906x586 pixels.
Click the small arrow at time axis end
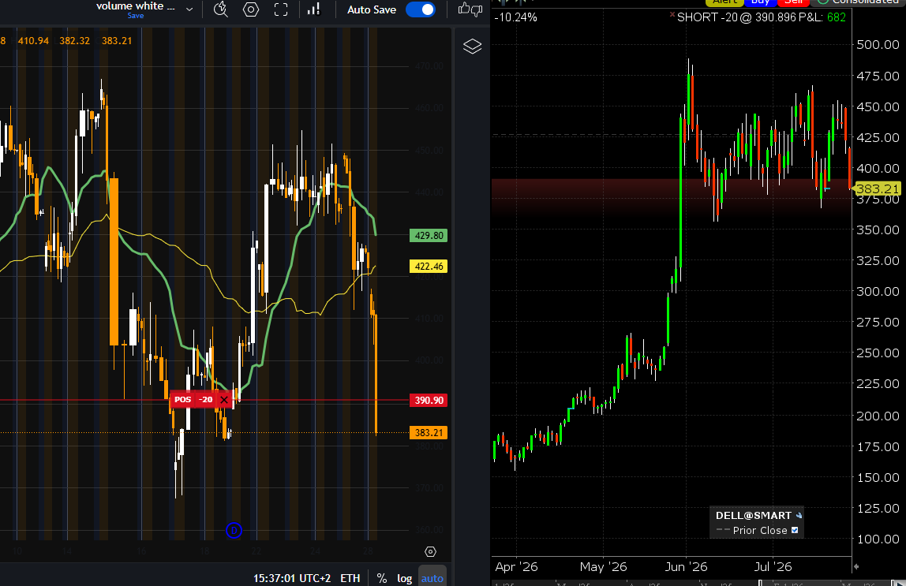click(856, 567)
